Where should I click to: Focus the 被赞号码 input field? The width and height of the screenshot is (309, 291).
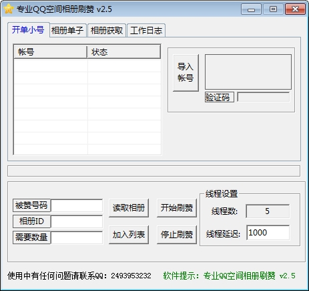(77, 205)
